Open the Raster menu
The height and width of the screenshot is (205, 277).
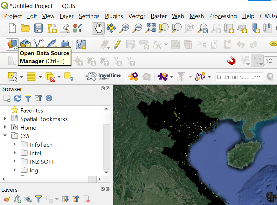pyautogui.click(x=159, y=16)
